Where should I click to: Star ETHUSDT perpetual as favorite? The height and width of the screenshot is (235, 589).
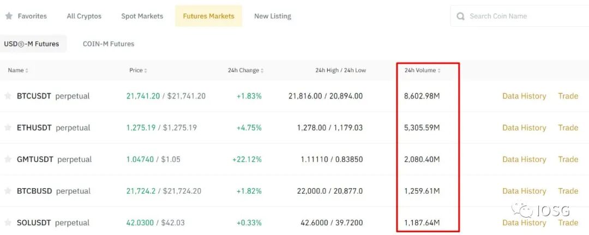coord(8,128)
